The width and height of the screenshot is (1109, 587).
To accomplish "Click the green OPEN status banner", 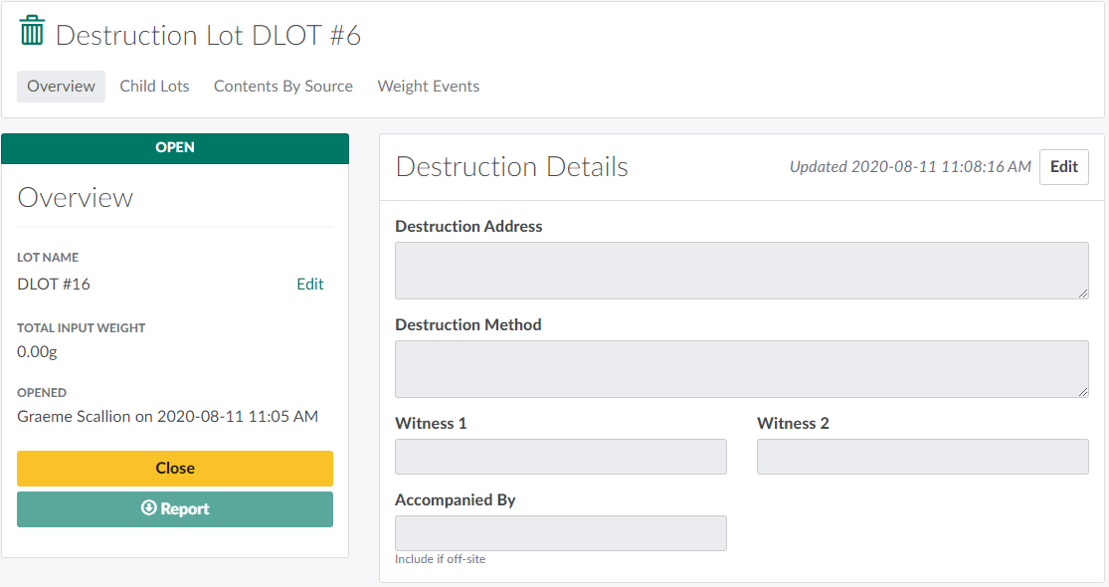I will [175, 148].
